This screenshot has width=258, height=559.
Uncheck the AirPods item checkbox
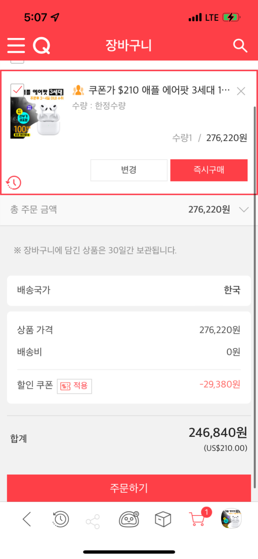click(x=17, y=90)
